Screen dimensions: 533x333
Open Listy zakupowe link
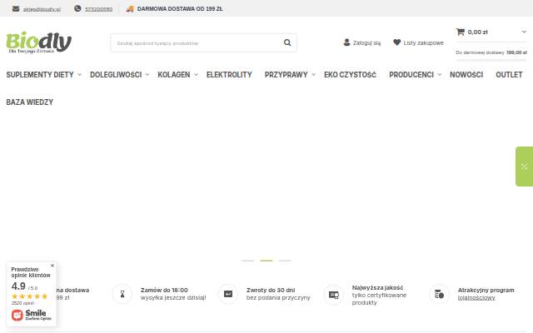(x=423, y=42)
